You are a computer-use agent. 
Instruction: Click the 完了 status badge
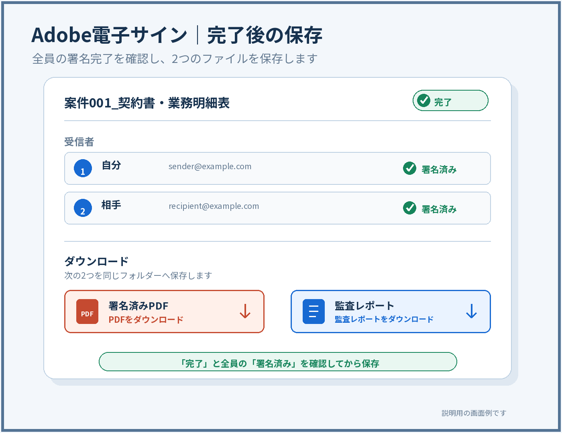450,100
